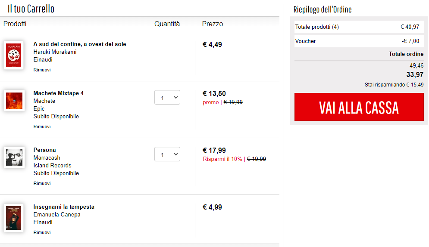Click Rimuovi under Machete Mixtape 4

(x=42, y=127)
